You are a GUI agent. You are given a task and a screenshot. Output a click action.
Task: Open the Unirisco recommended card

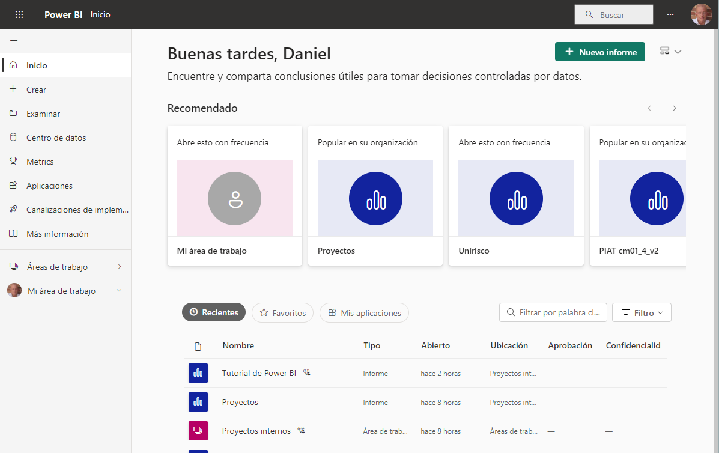coord(516,195)
